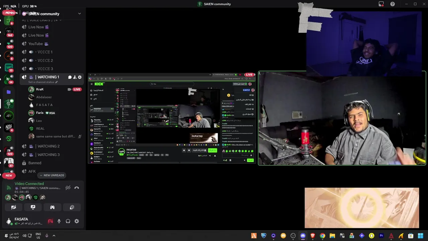Open FASATA user profile avatar
This screenshot has height=241, width=428.
click(9, 221)
